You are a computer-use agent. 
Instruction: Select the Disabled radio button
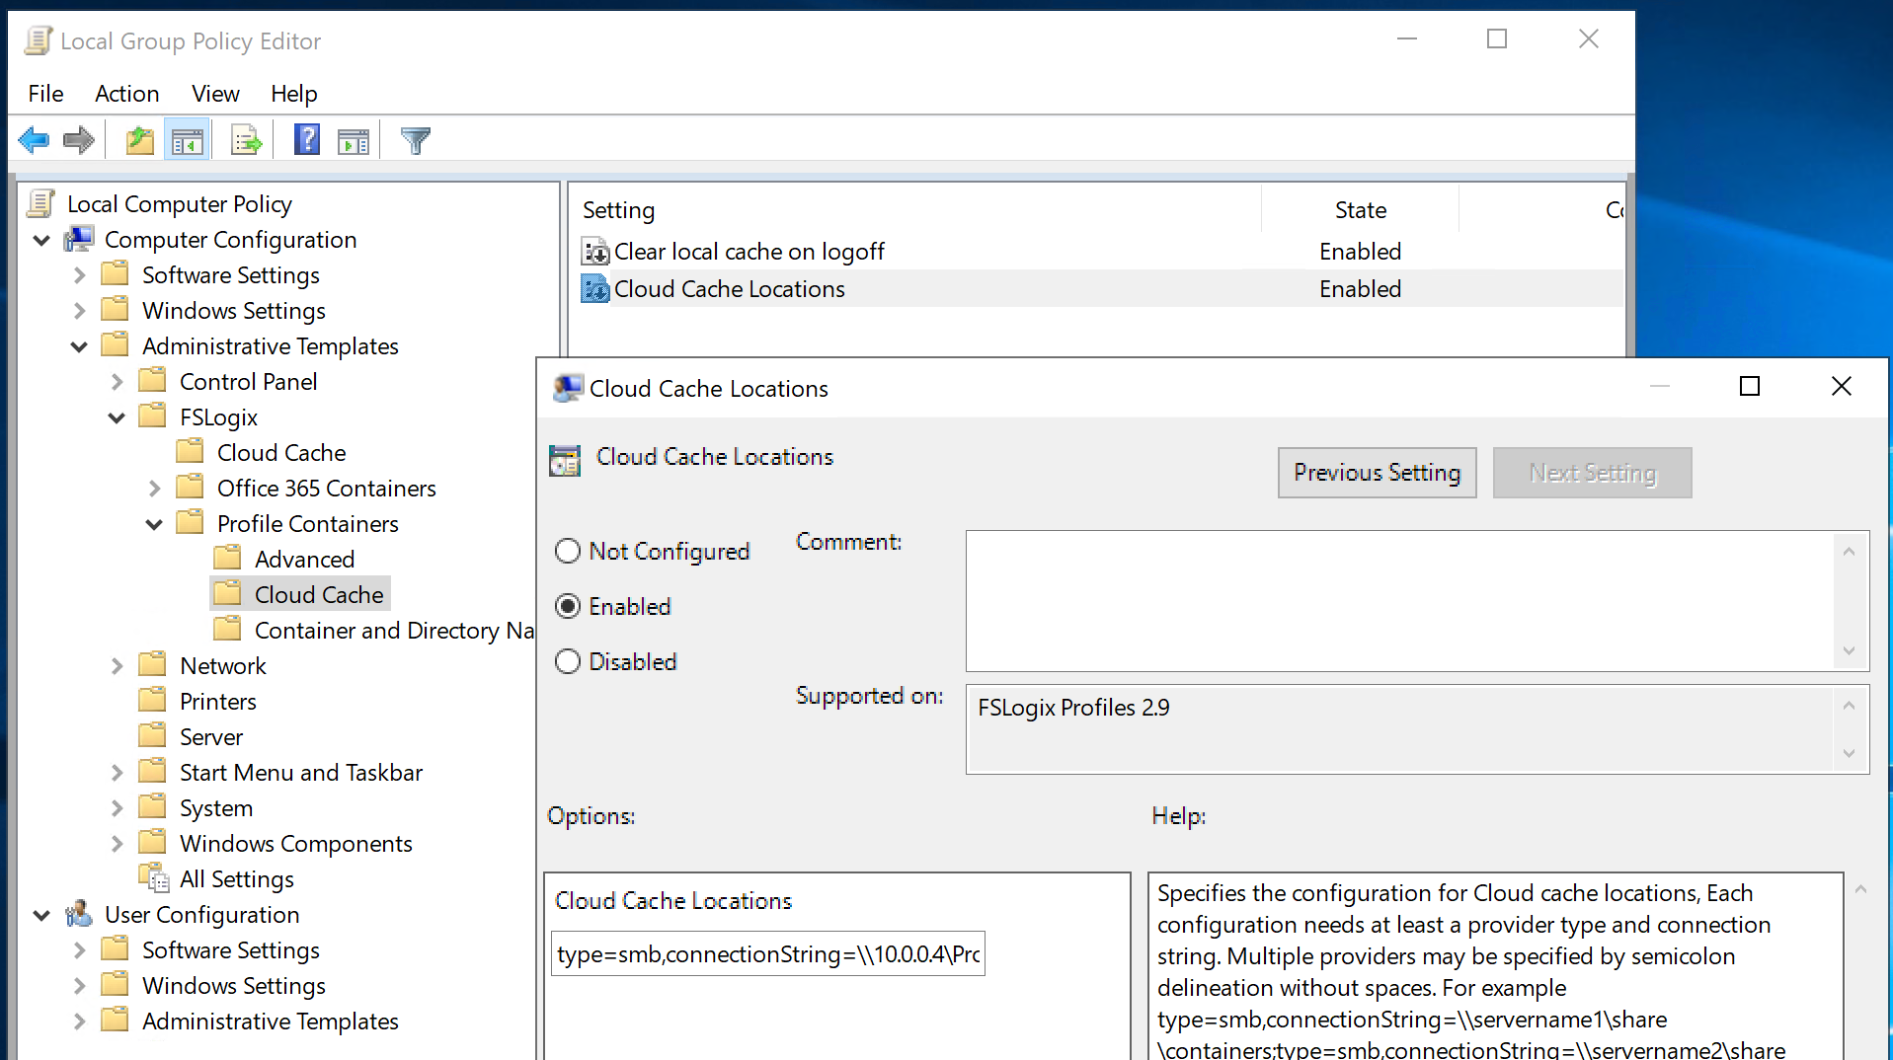[568, 661]
